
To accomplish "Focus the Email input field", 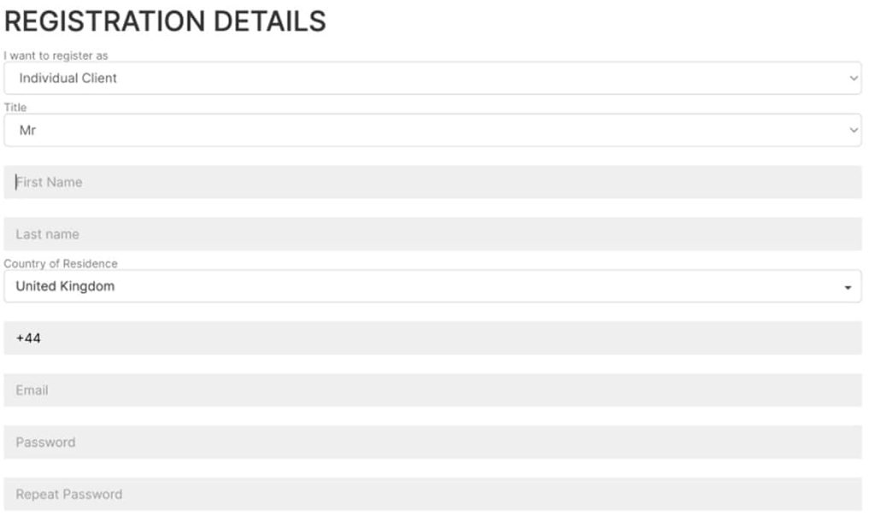I will click(x=432, y=391).
